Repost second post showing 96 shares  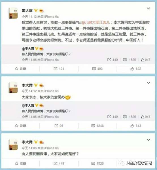(x=59, y=126)
